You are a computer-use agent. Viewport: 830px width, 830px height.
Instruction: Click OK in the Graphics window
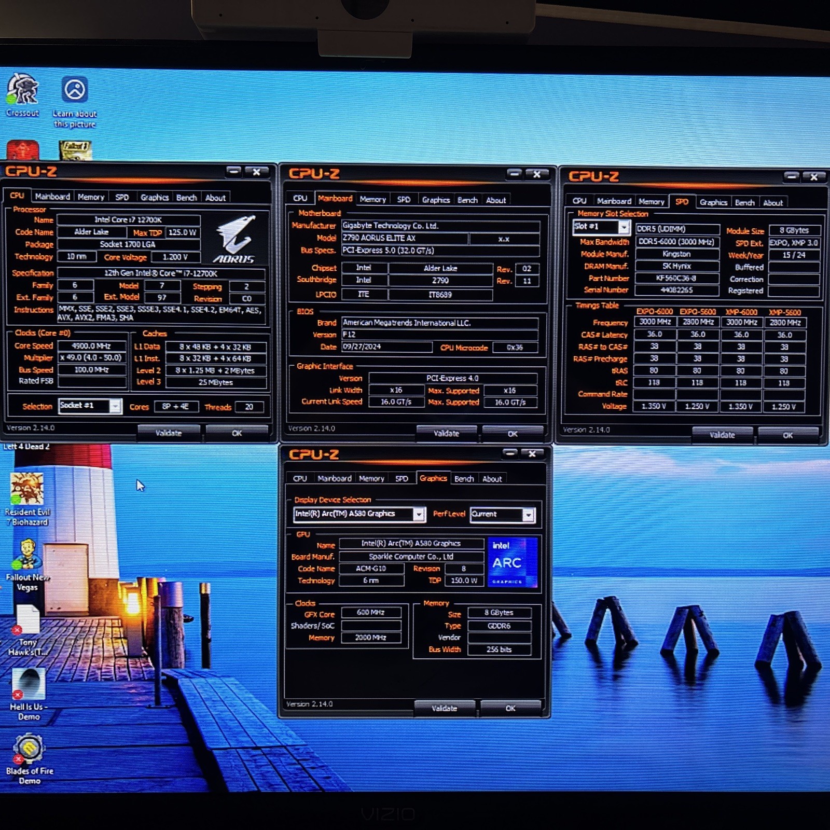click(510, 708)
